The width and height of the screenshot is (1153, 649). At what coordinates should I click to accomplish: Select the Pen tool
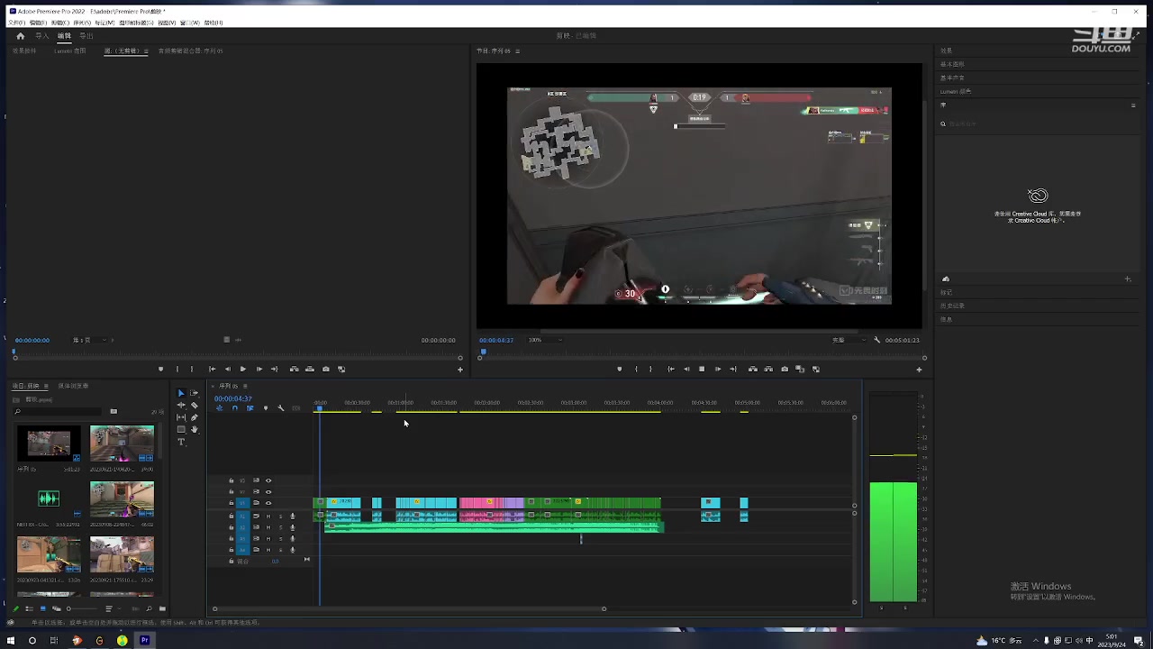(194, 417)
